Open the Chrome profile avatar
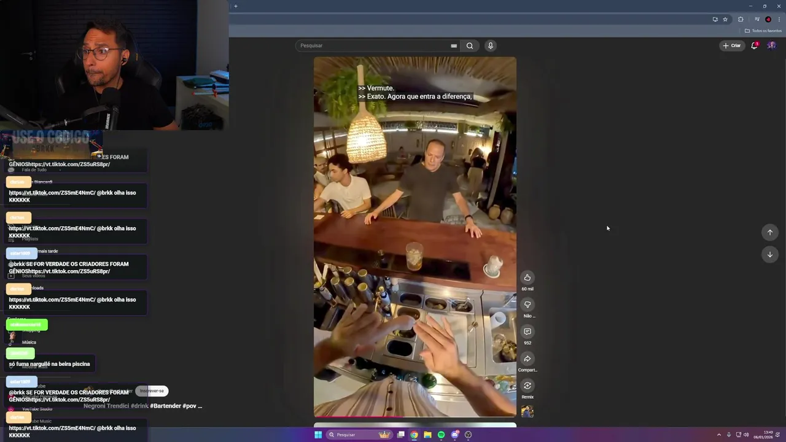 (x=768, y=19)
